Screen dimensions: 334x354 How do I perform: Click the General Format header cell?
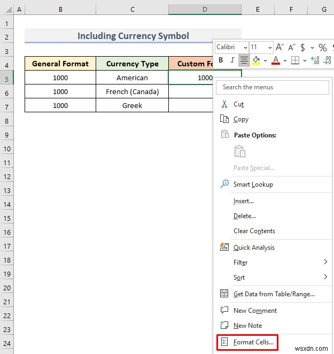[x=60, y=64]
